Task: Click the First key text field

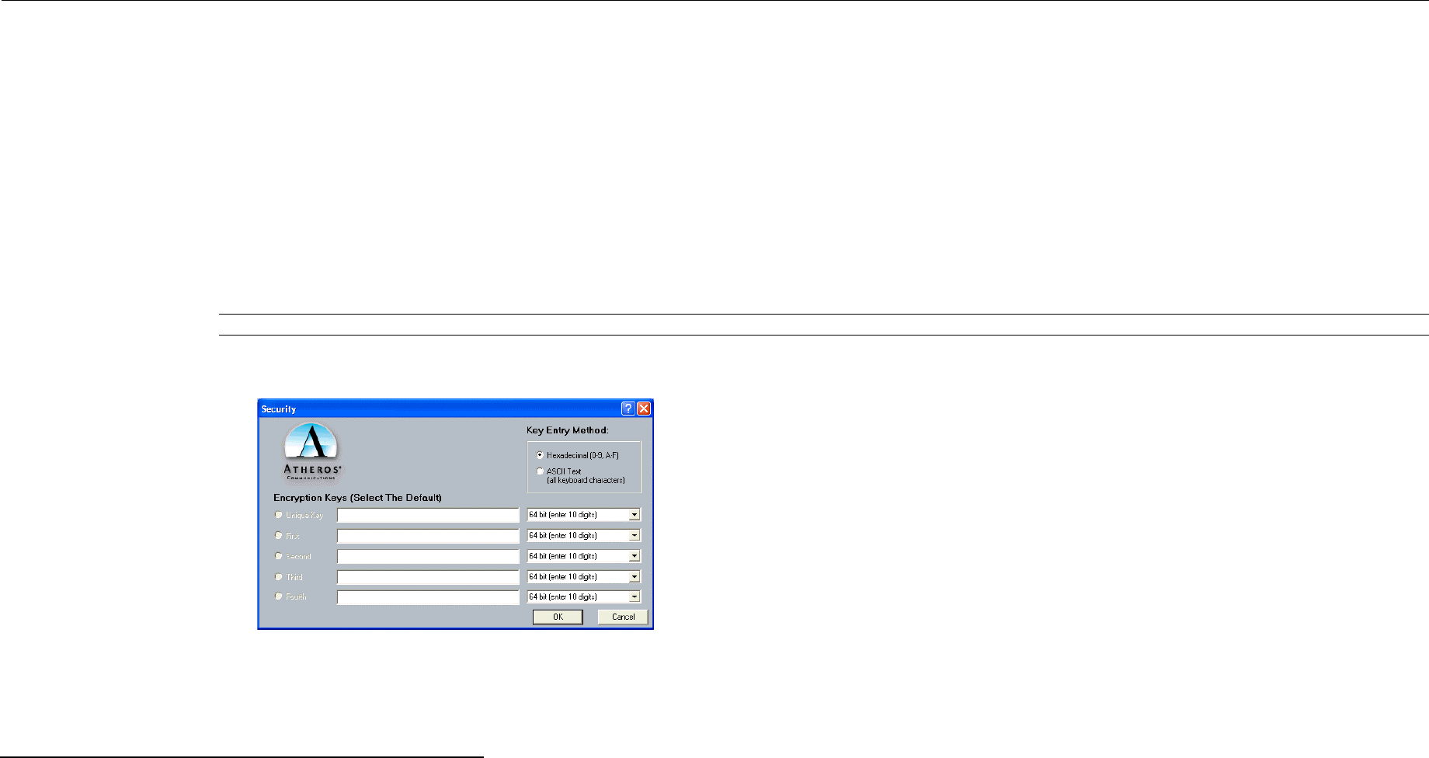Action: tap(428, 536)
